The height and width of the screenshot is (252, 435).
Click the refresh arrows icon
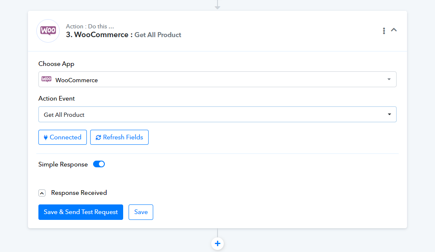tap(98, 137)
